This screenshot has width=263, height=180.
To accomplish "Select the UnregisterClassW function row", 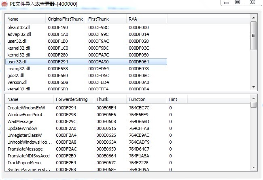I will (96, 135).
